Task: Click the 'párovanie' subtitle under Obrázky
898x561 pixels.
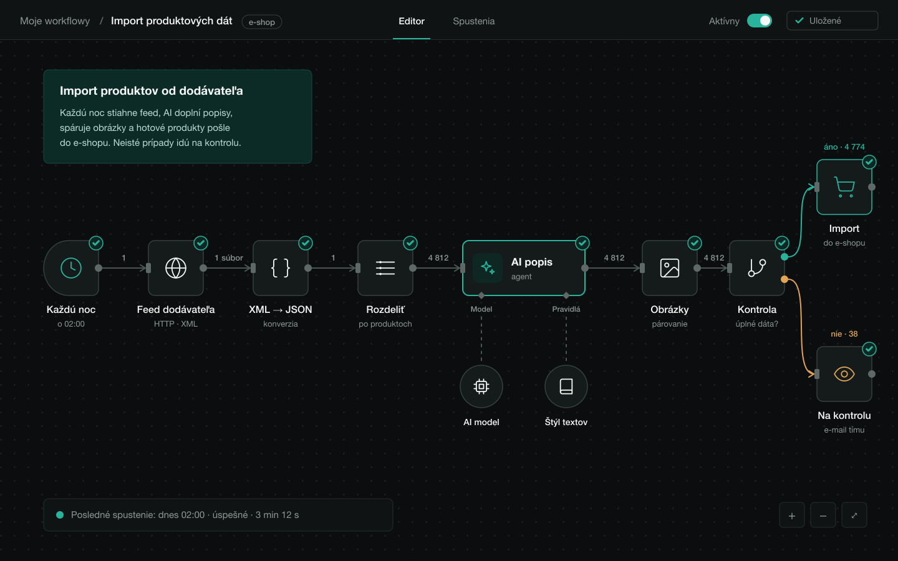Action: [x=670, y=324]
